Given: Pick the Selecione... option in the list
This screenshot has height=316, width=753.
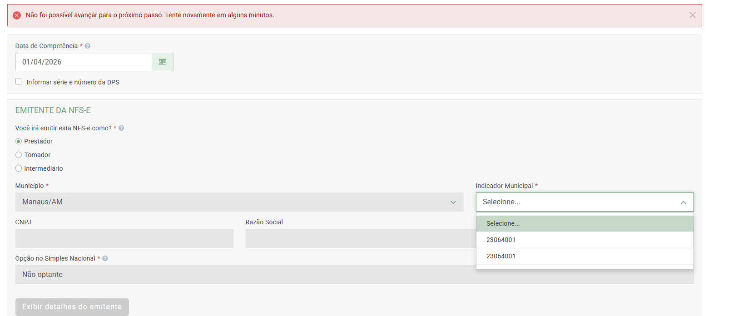Looking at the screenshot, I should click(x=584, y=223).
